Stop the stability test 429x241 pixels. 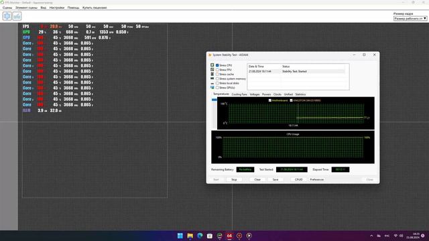tap(234, 179)
